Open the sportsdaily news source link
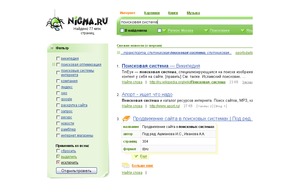The height and width of the screenshot is (183, 308). pos(244,52)
